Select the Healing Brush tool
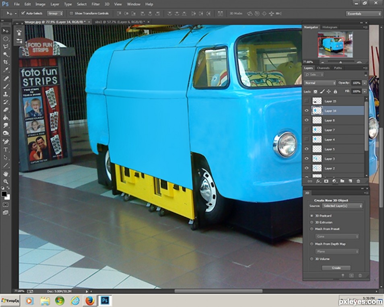This screenshot has width=384, height=307. click(5, 78)
